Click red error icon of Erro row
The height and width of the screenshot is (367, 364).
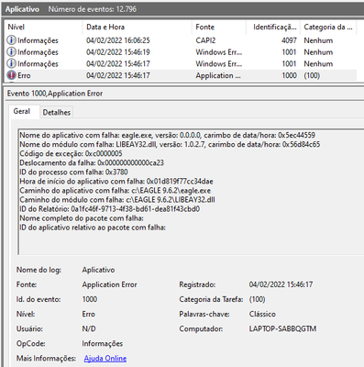pos(11,75)
